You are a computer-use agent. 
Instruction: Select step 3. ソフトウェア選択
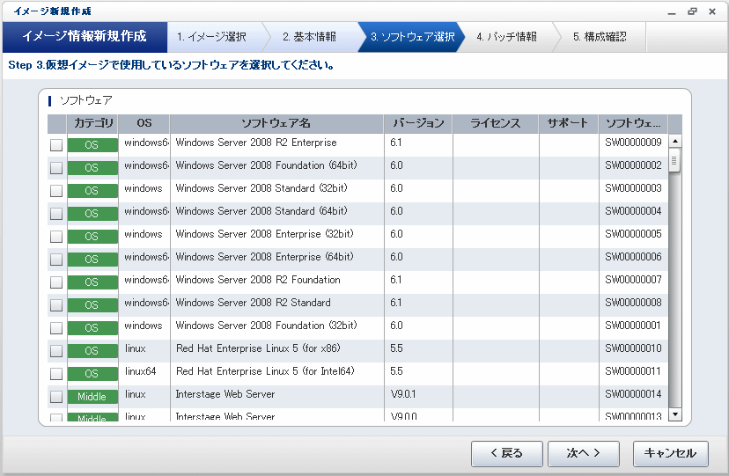click(412, 37)
